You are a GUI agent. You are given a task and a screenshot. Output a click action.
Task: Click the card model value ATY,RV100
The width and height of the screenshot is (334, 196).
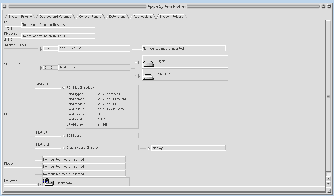point(107,104)
